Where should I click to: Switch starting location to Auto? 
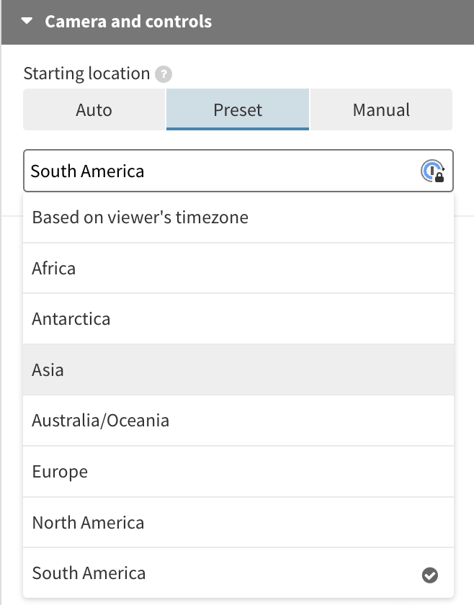(x=94, y=110)
